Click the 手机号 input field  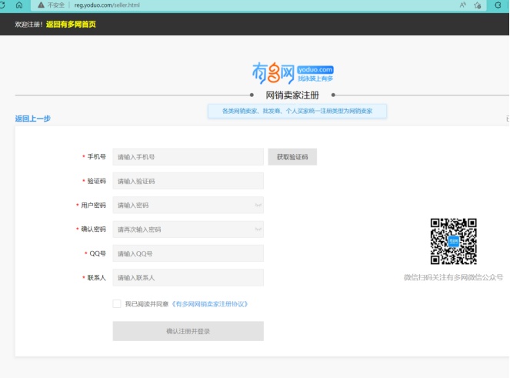pyautogui.click(x=188, y=157)
